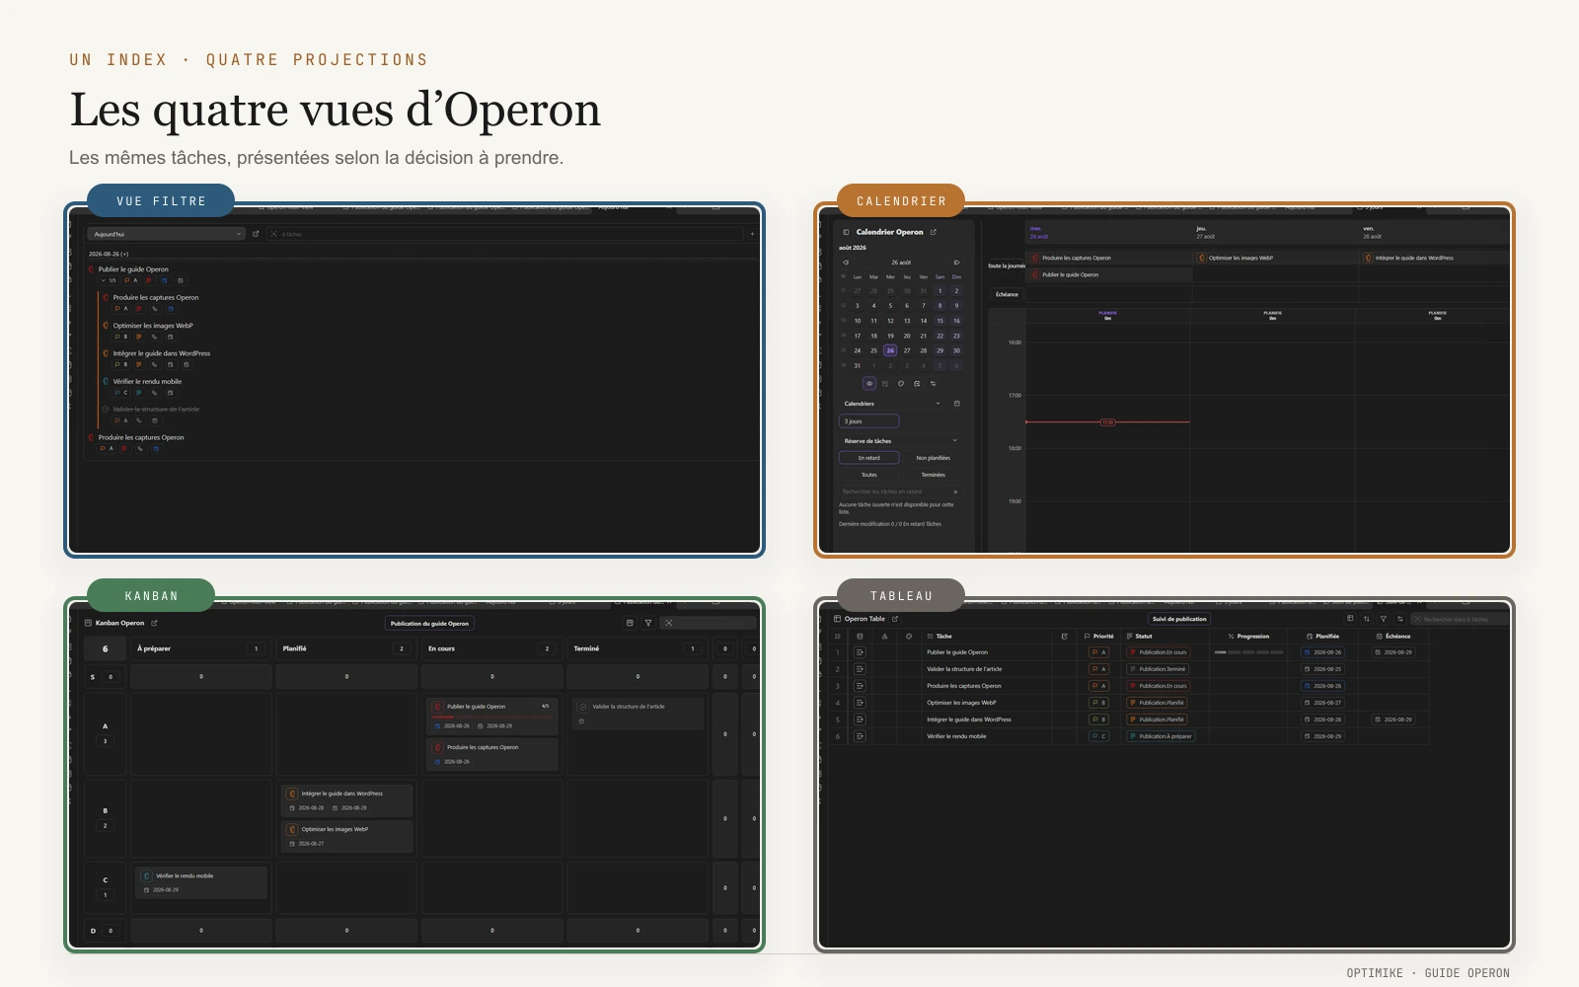1579x987 pixels.
Task: Toggle the eye visibility icon below mini calendar
Action: coord(869,384)
